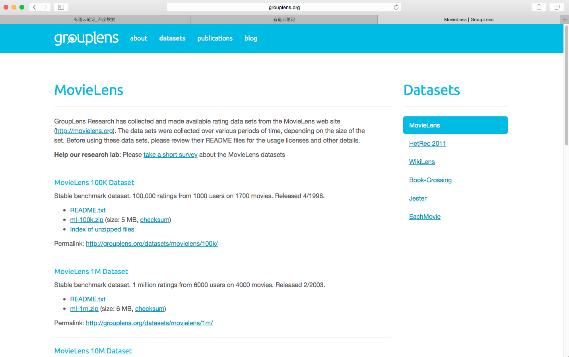Add a new tab with plus button
The image size is (569, 357).
(564, 19)
